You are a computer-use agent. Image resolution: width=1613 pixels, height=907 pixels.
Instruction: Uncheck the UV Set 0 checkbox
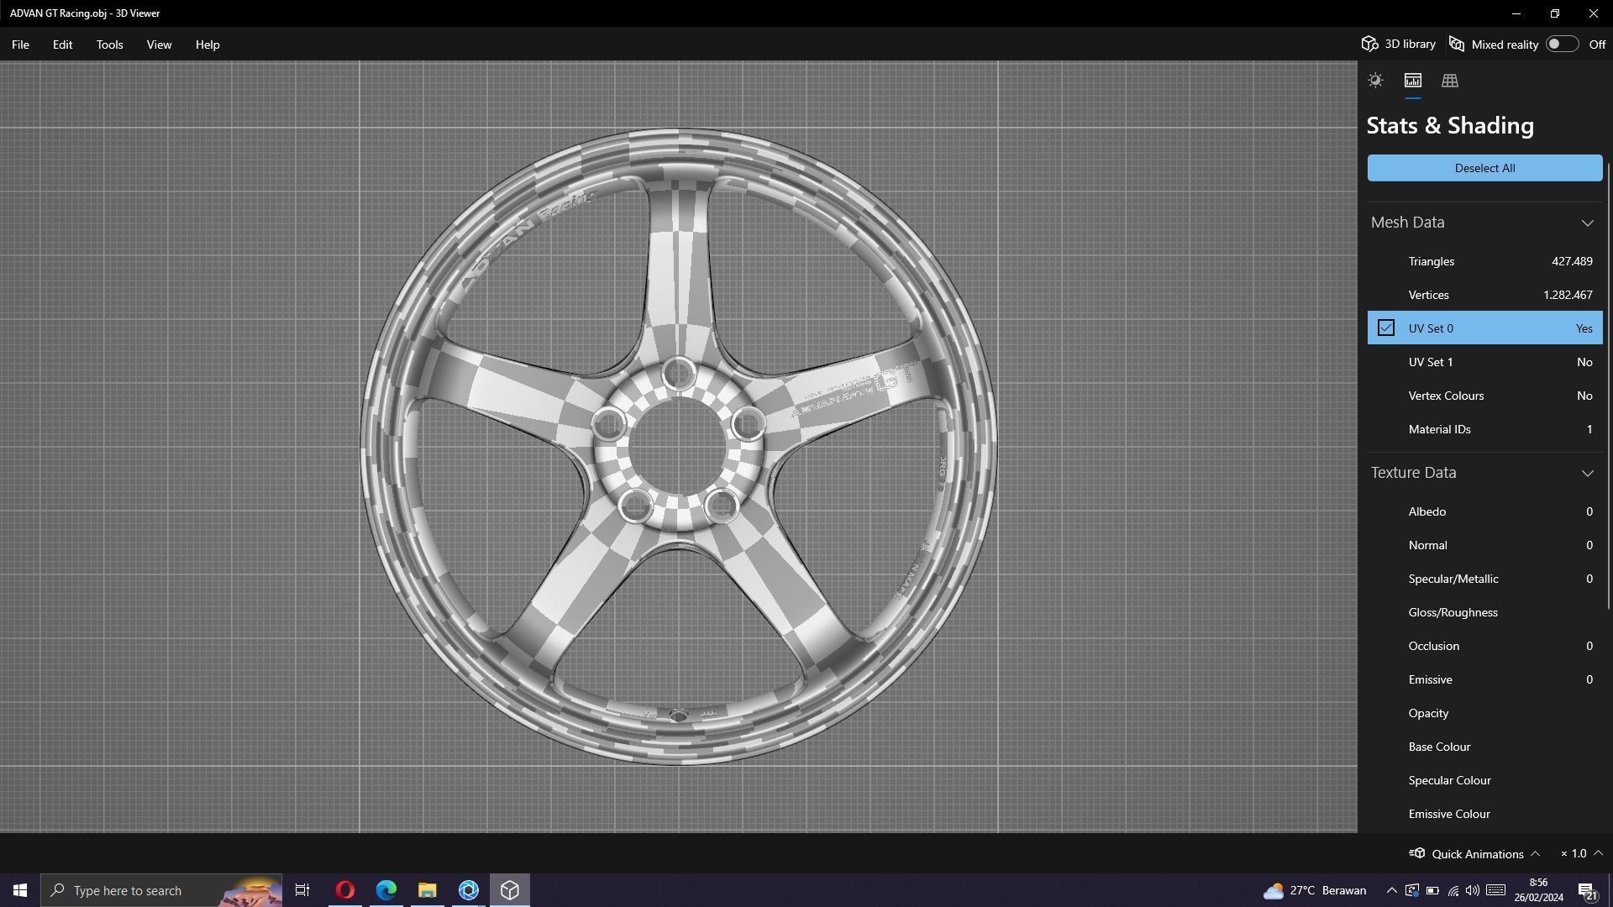point(1386,328)
